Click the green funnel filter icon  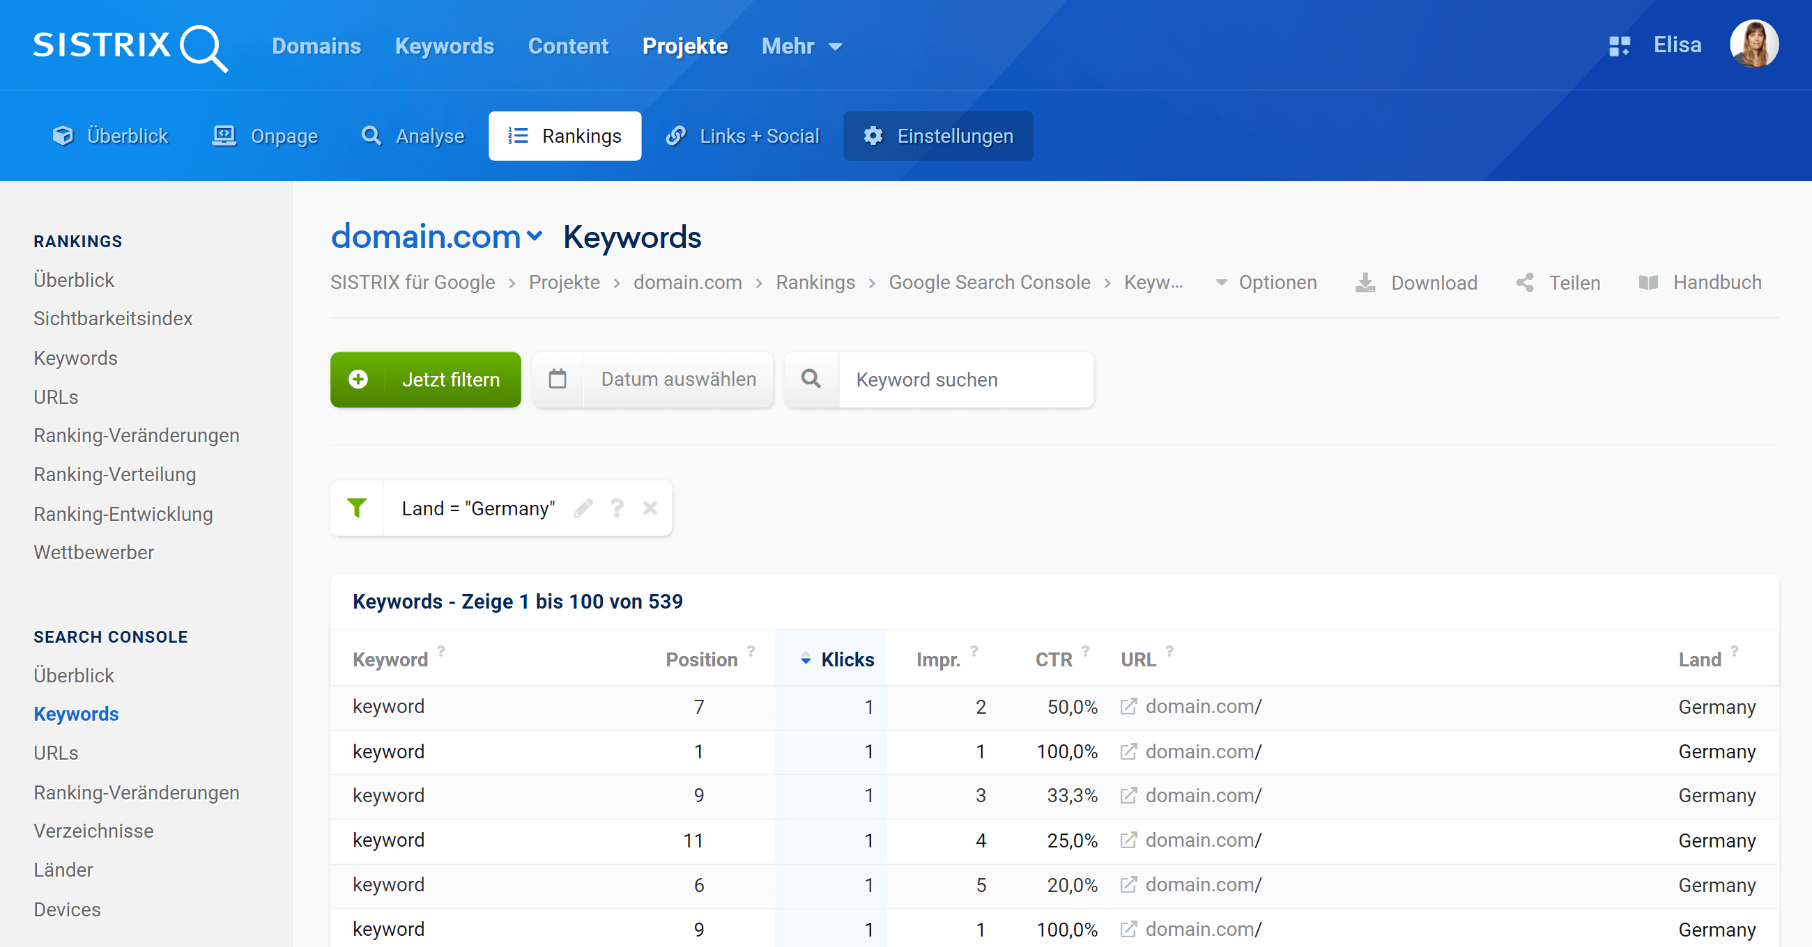pyautogui.click(x=357, y=508)
